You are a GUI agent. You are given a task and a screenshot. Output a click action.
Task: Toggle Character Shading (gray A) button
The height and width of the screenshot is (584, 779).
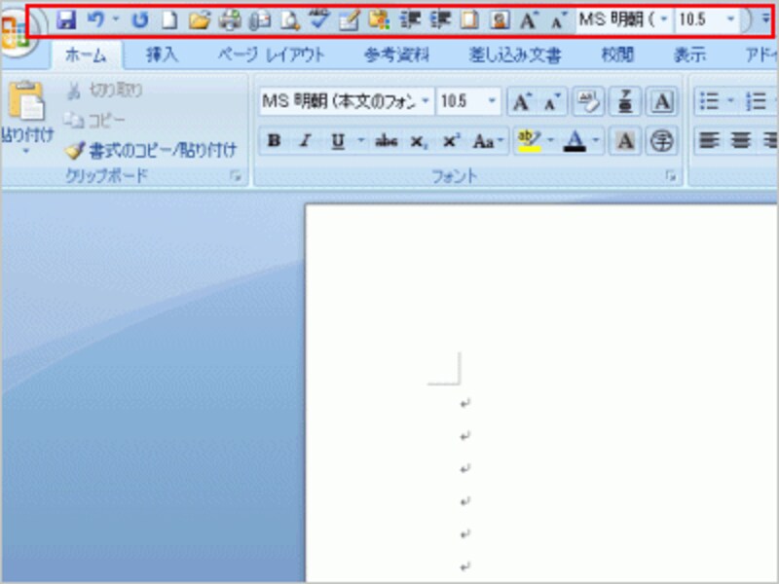coord(625,141)
